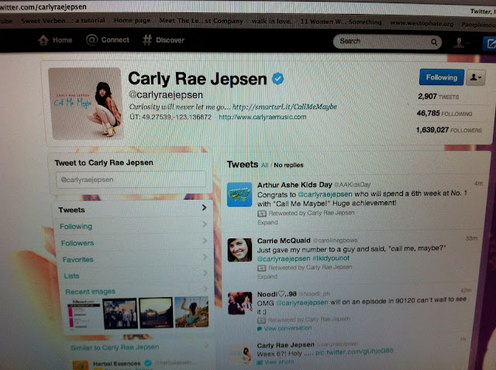Click the Home house icon
The image size is (496, 370).
click(x=43, y=40)
